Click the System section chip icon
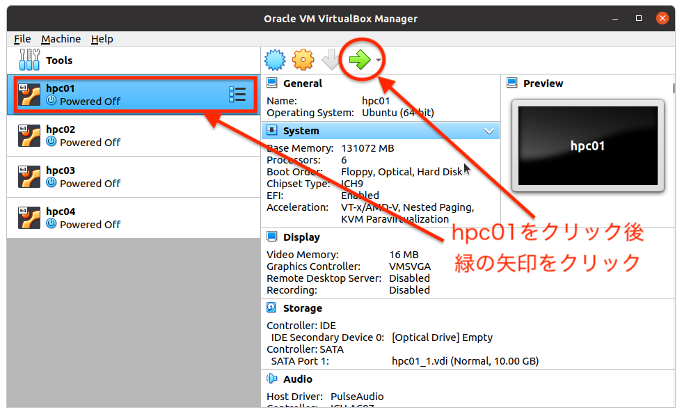 [x=272, y=130]
